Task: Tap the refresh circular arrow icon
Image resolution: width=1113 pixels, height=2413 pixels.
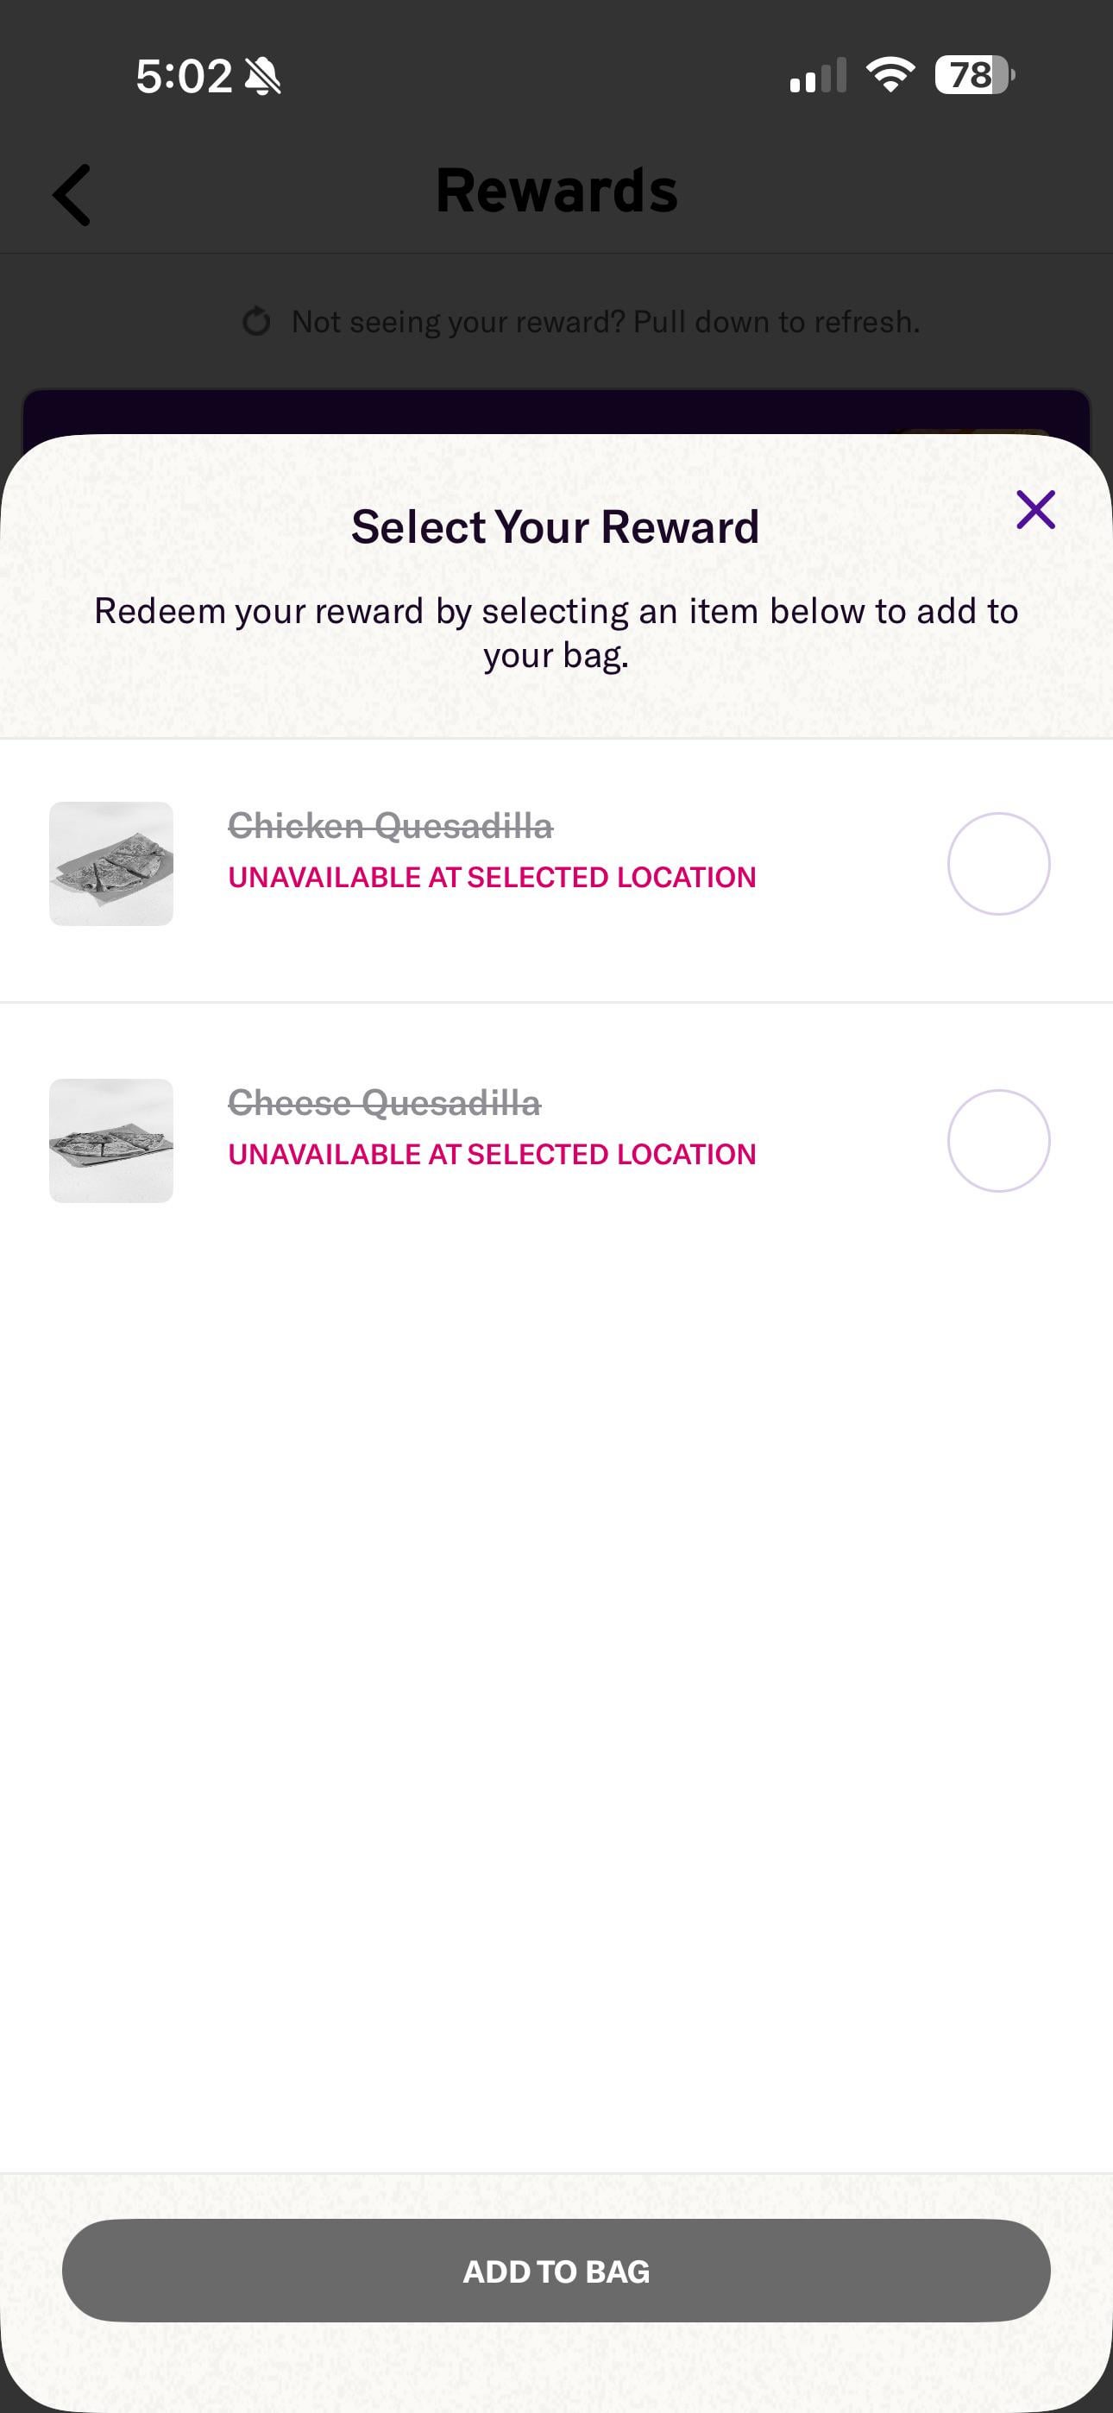Action: pos(257,322)
